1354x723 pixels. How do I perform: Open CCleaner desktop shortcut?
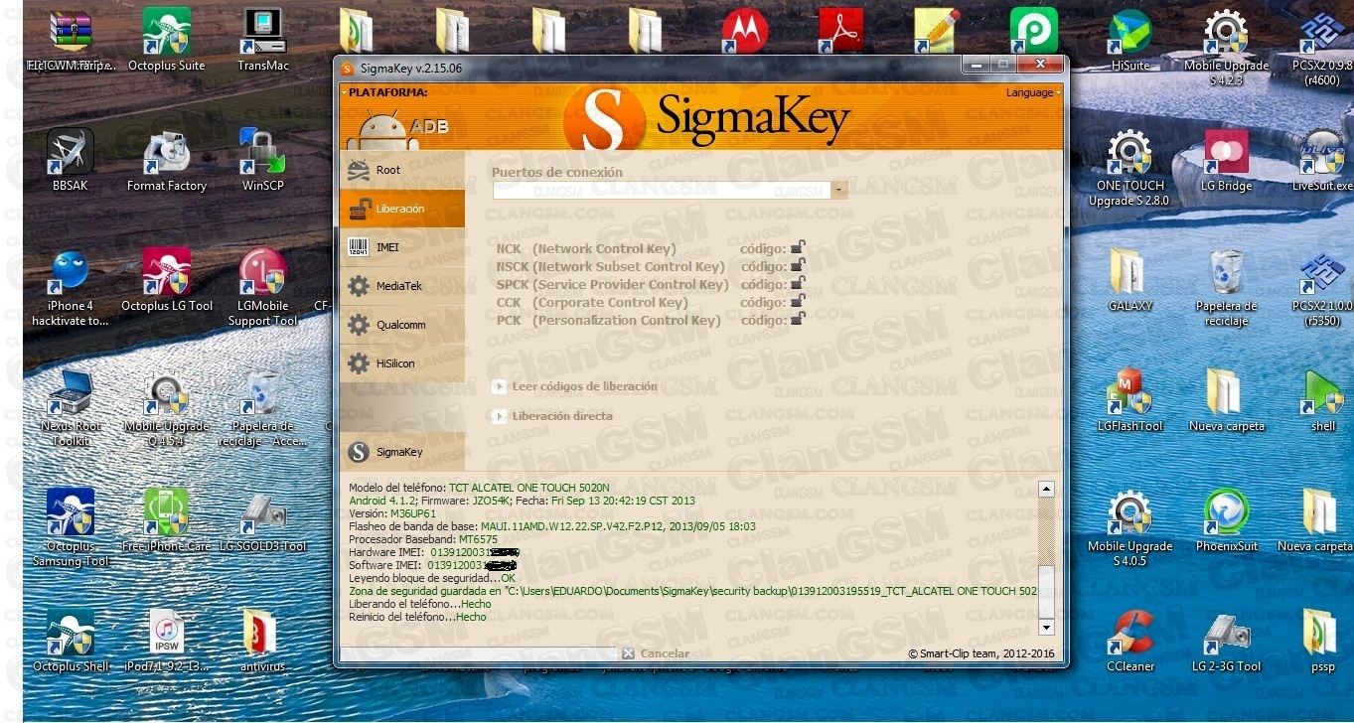(x=1129, y=641)
